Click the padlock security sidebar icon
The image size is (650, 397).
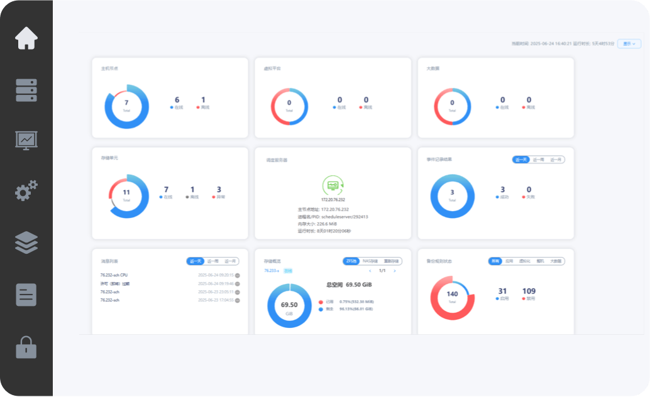tap(26, 346)
